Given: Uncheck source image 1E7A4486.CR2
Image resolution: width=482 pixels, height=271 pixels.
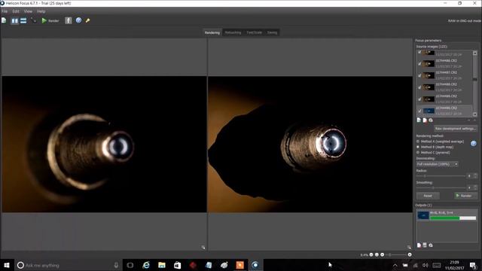Looking at the screenshot, I should click(x=419, y=64).
